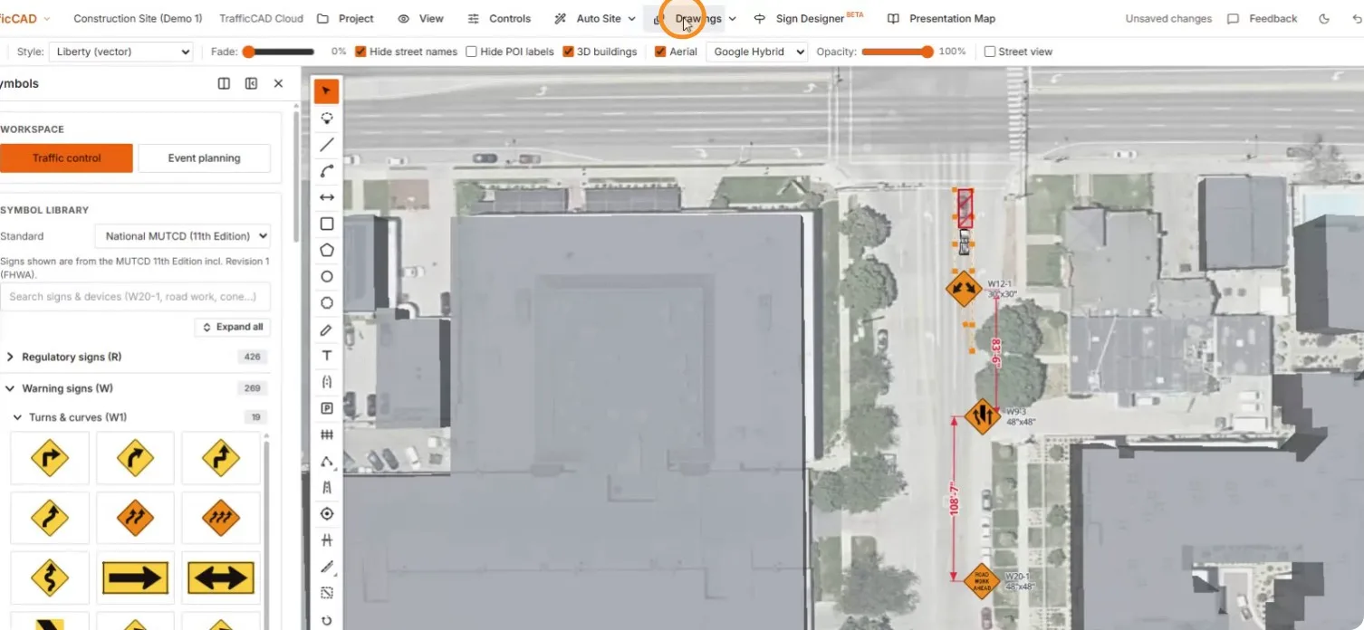Screen dimensions: 1364x630
Task: Select the Text tool
Action: pos(327,356)
